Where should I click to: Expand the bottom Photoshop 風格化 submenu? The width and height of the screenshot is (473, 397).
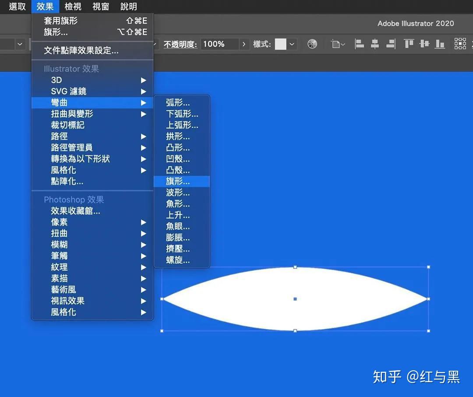(92, 312)
